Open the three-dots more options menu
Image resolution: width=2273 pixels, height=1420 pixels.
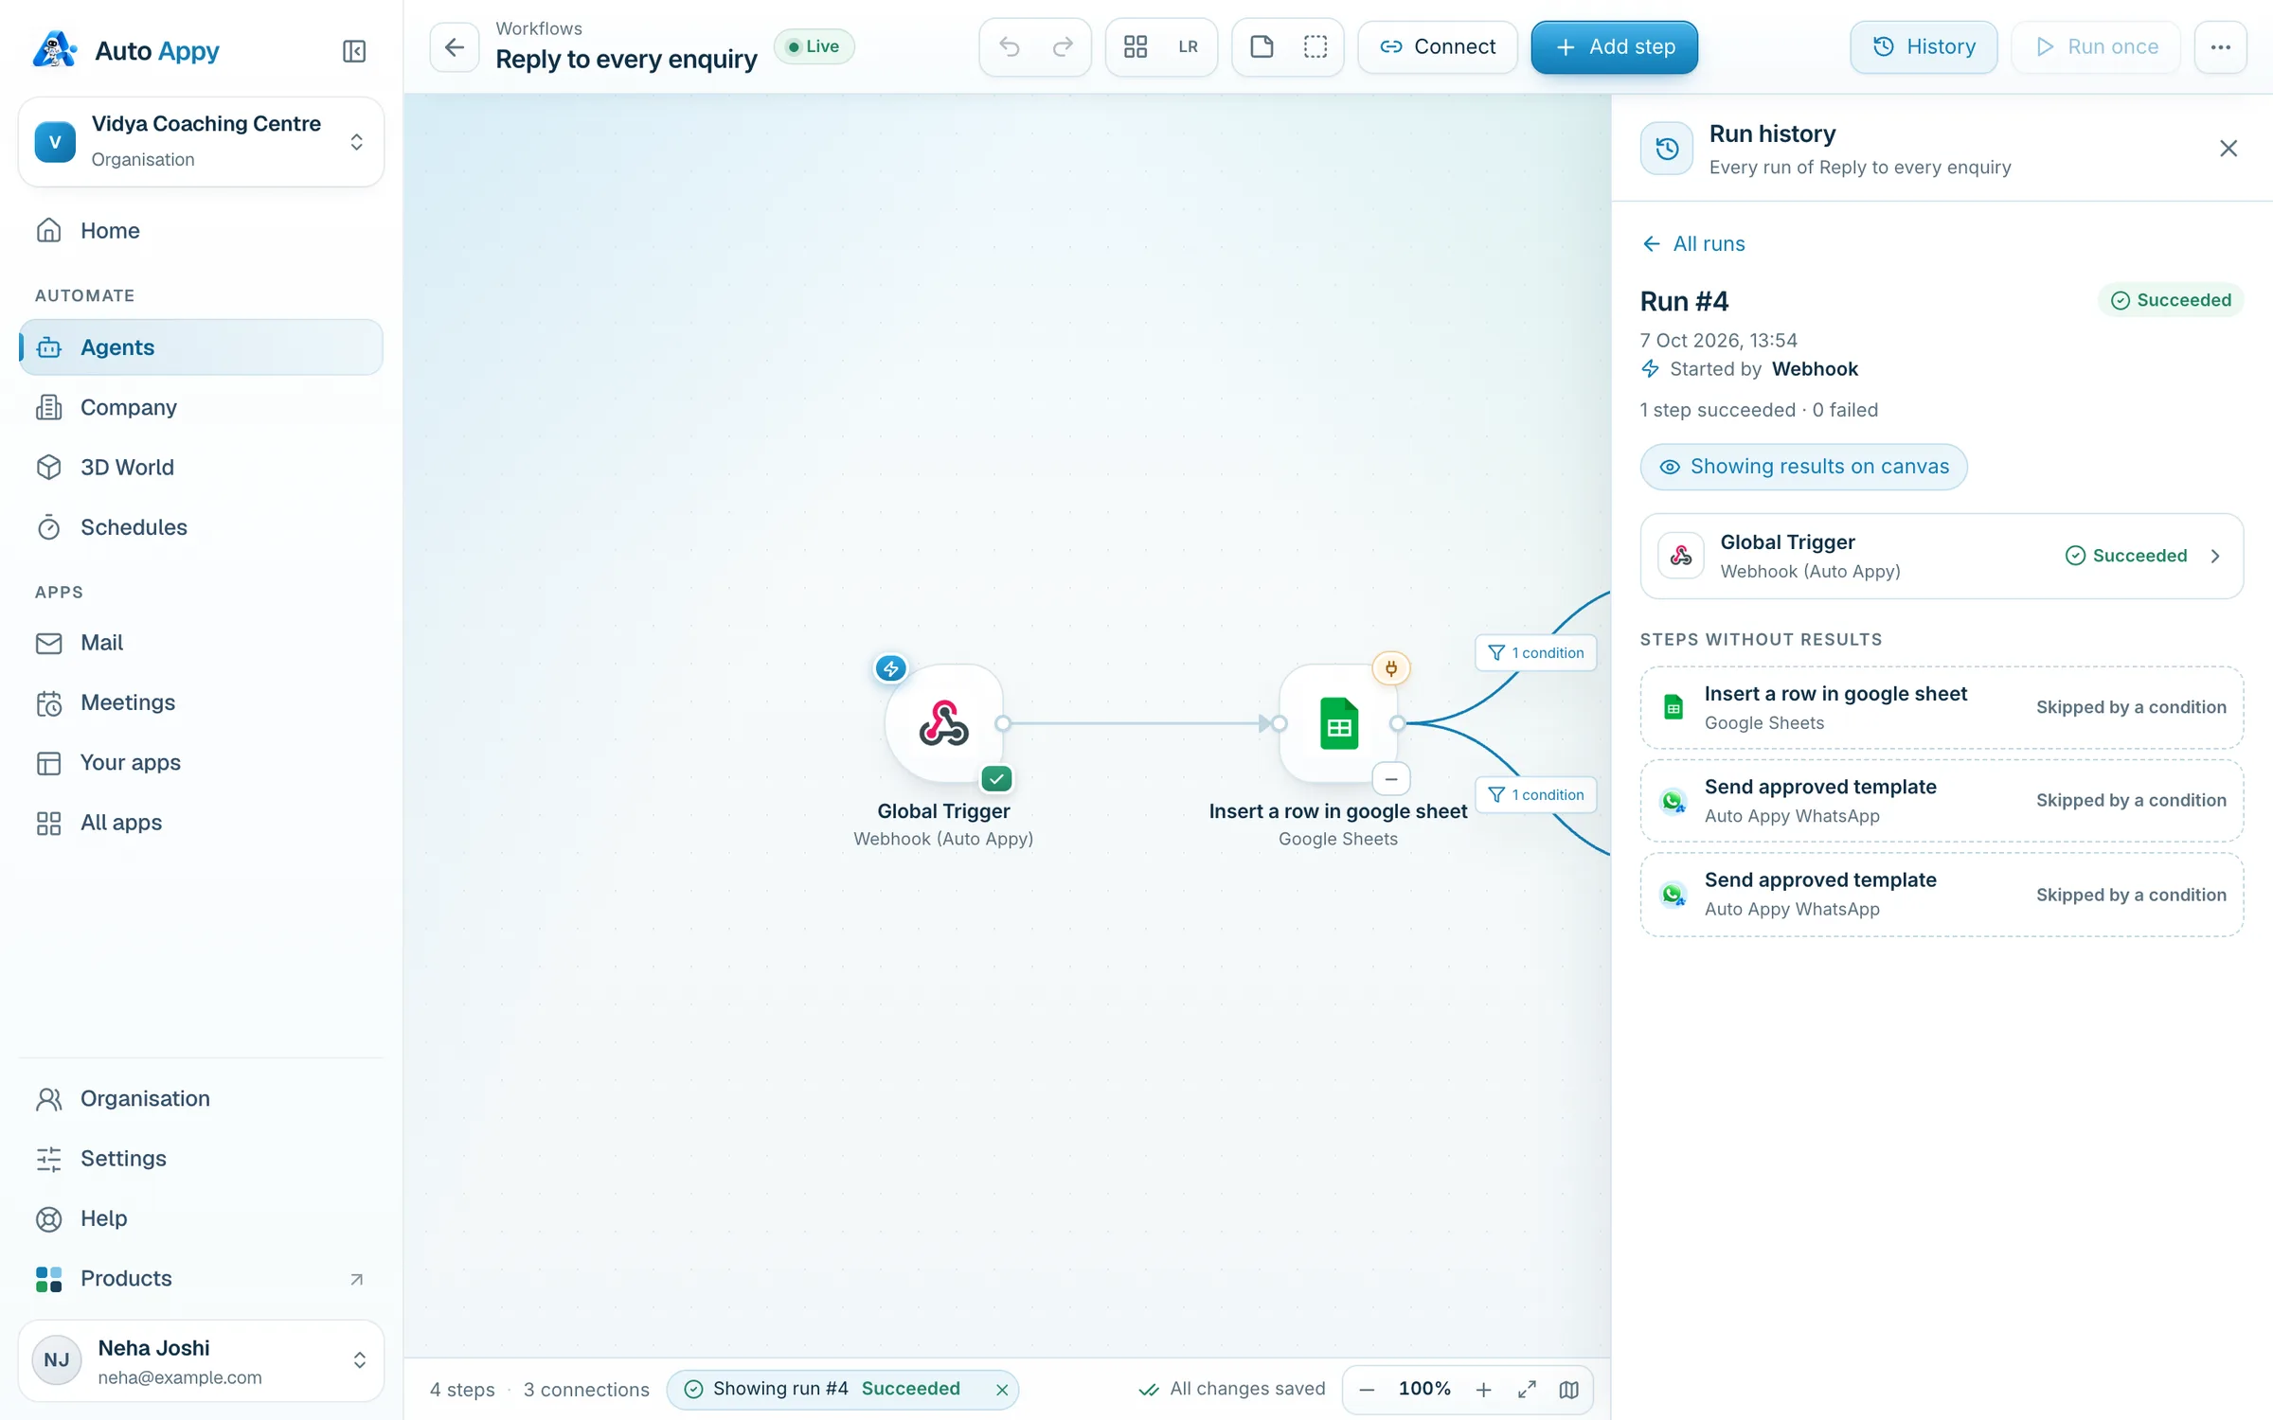[x=2220, y=47]
